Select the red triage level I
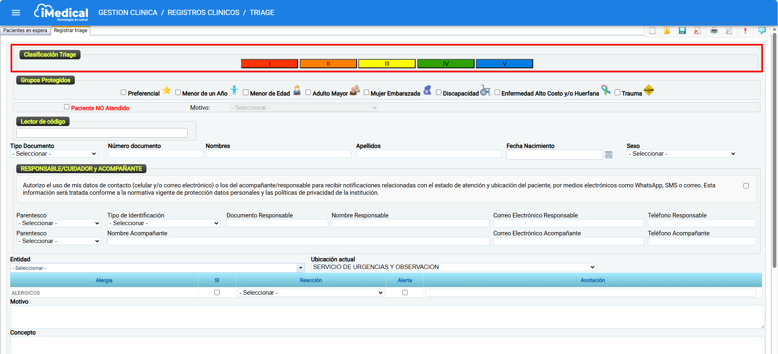 [x=269, y=64]
